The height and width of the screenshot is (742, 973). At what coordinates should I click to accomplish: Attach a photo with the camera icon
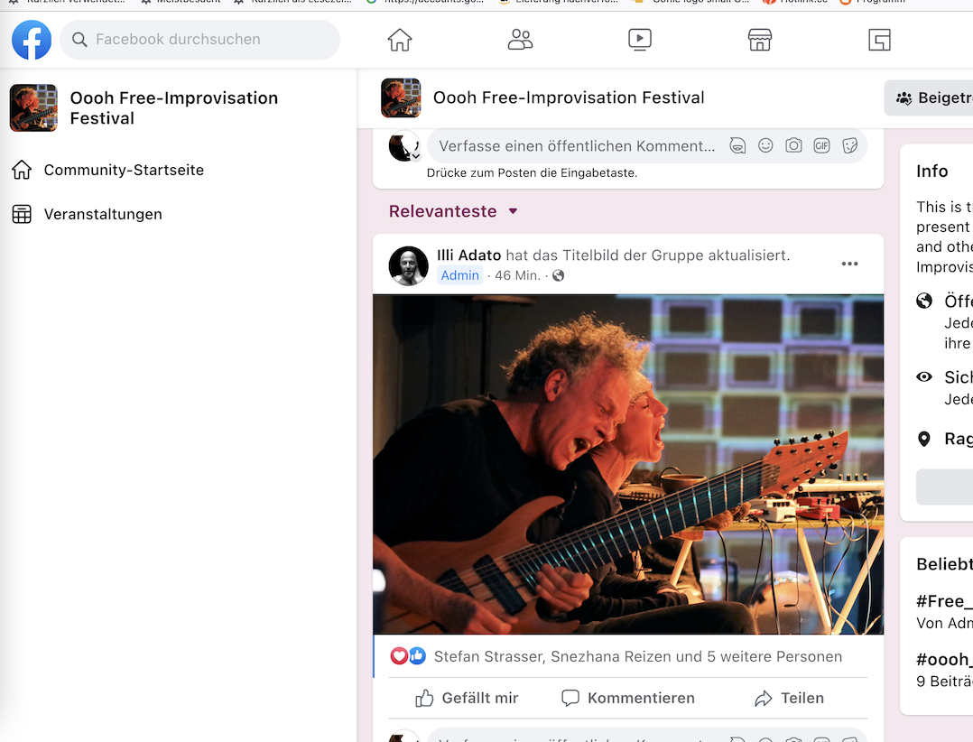pyautogui.click(x=793, y=146)
